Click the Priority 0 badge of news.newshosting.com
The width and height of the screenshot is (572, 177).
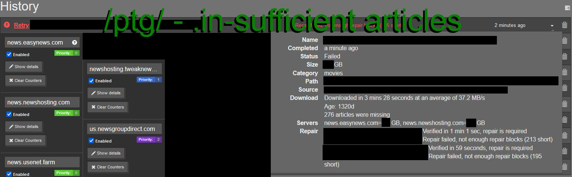(x=67, y=113)
